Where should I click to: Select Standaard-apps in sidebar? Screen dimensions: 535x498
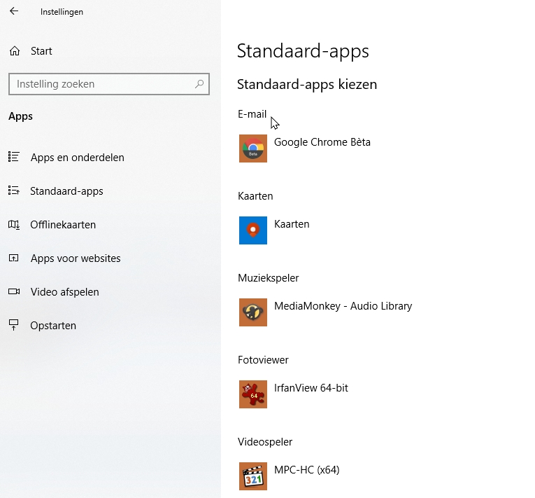(x=66, y=191)
